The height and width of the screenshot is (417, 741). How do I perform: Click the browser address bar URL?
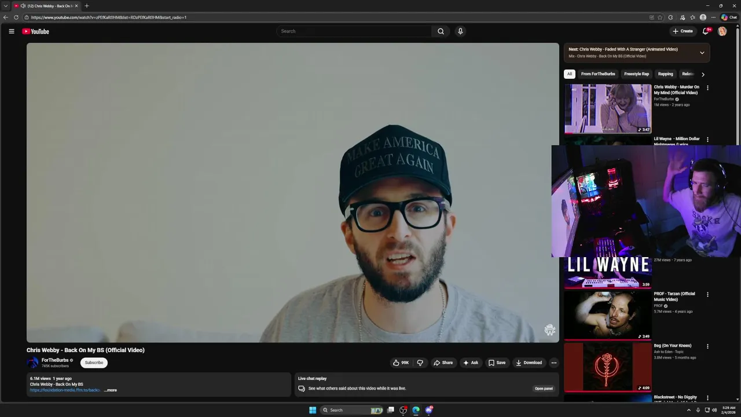pyautogui.click(x=109, y=17)
